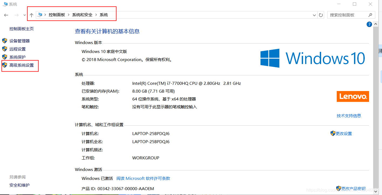Click shield icon beside 高级系统设置
Screen dimensions: 382x195
click(5, 65)
